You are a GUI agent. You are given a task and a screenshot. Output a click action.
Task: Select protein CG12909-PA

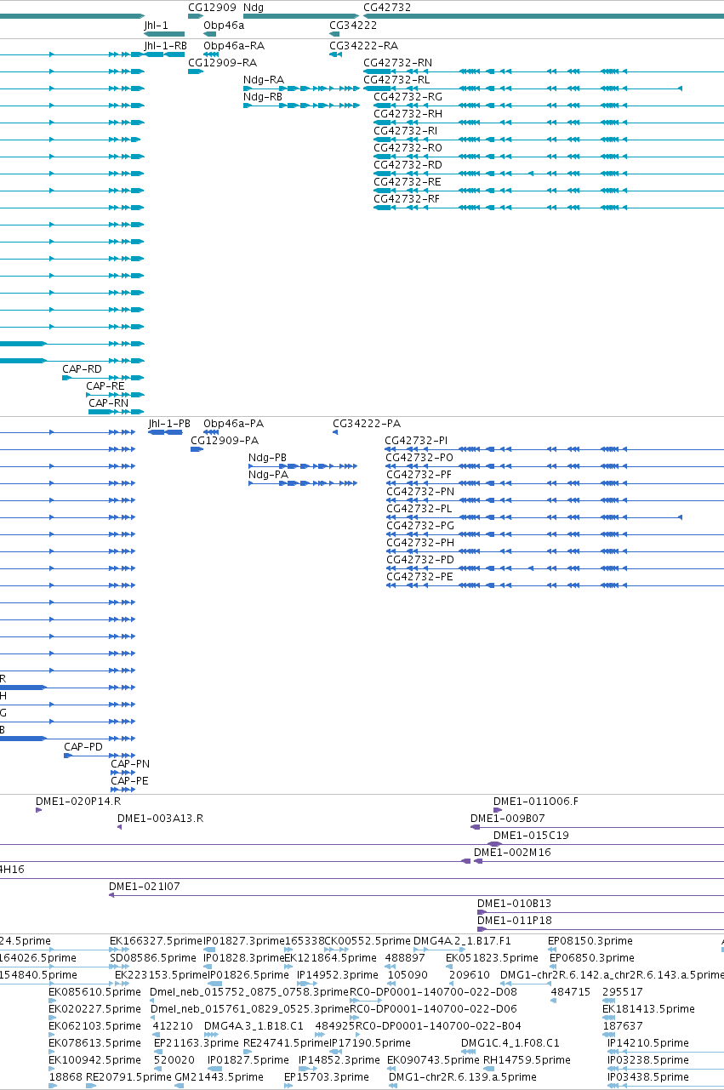tap(225, 441)
